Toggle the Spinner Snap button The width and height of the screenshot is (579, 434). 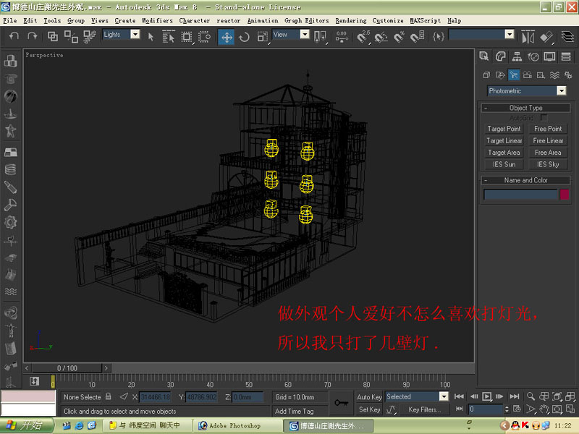[417, 37]
